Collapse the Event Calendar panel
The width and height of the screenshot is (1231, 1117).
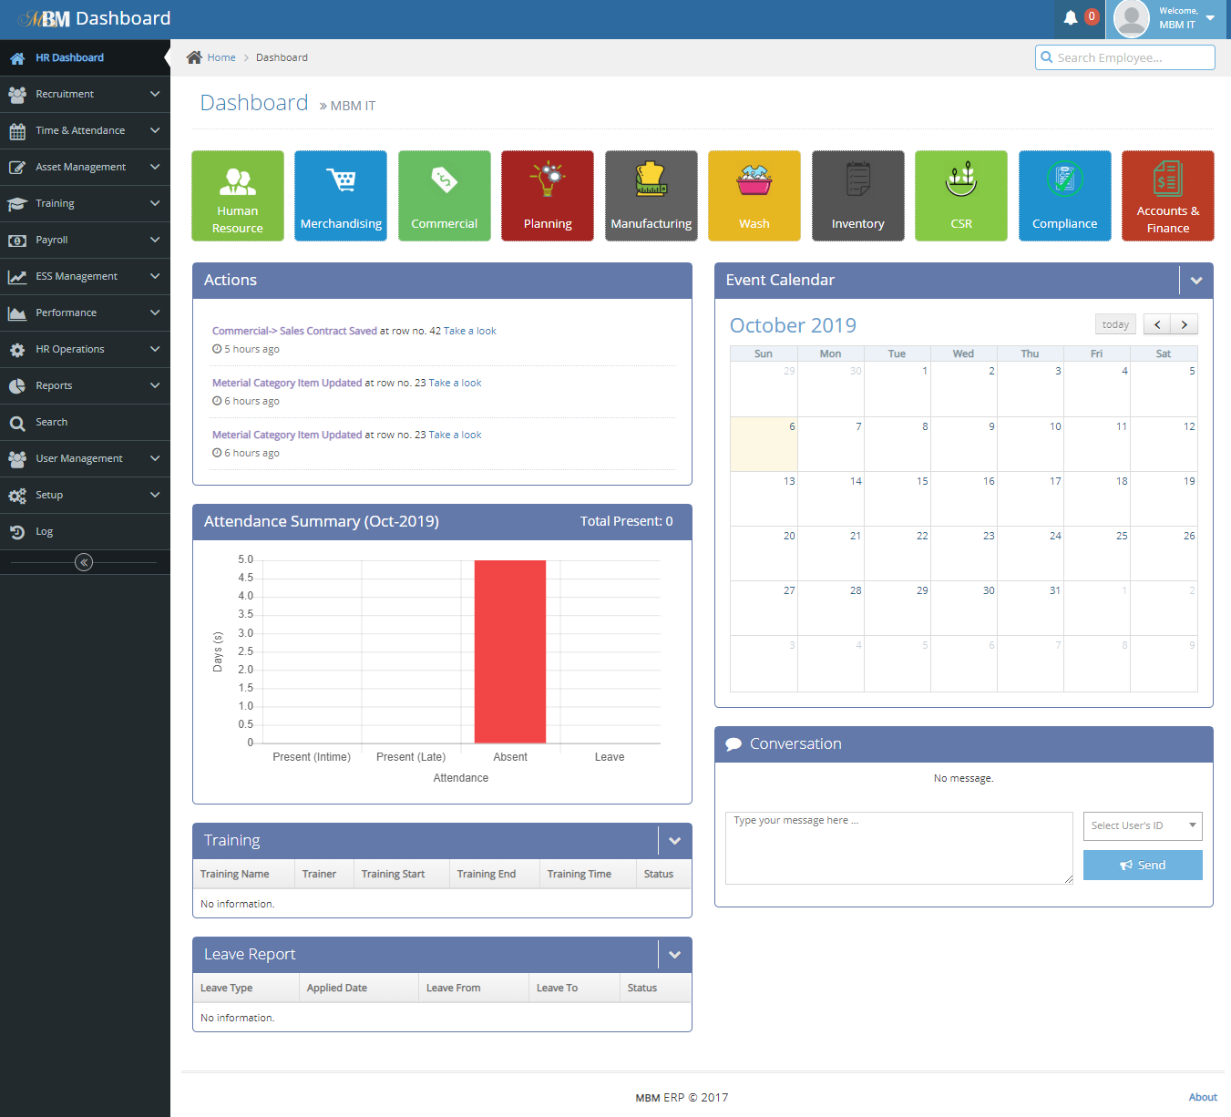[x=1195, y=281]
